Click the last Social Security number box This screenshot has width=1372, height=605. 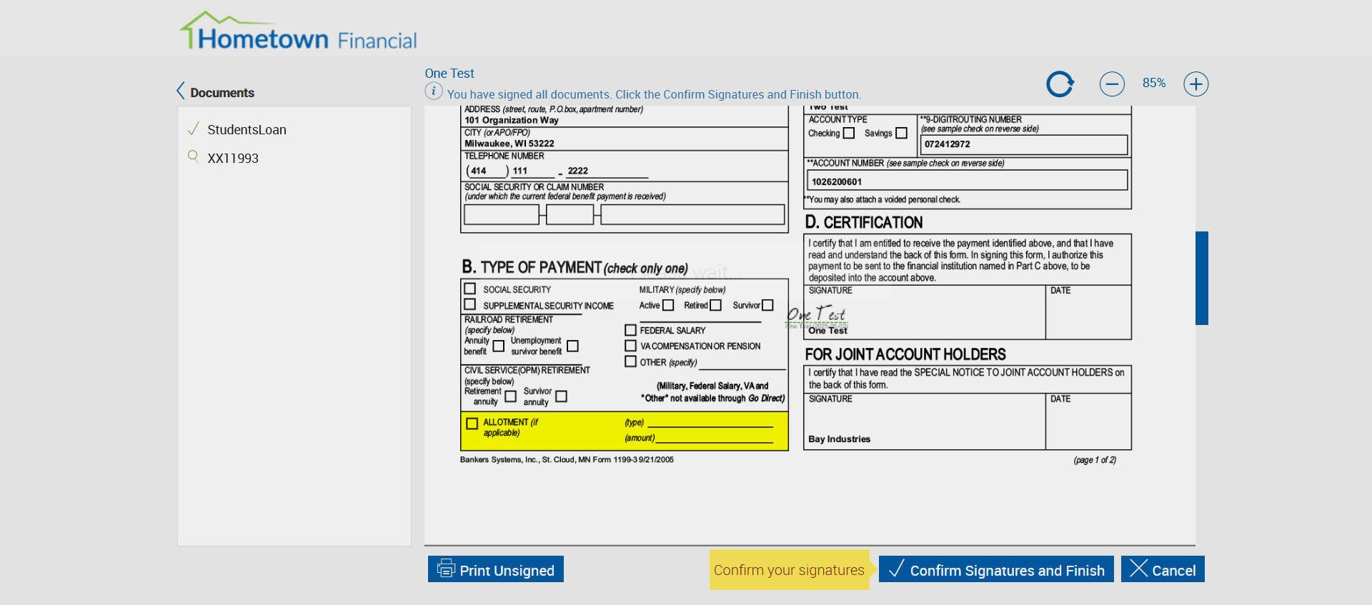pyautogui.click(x=692, y=214)
